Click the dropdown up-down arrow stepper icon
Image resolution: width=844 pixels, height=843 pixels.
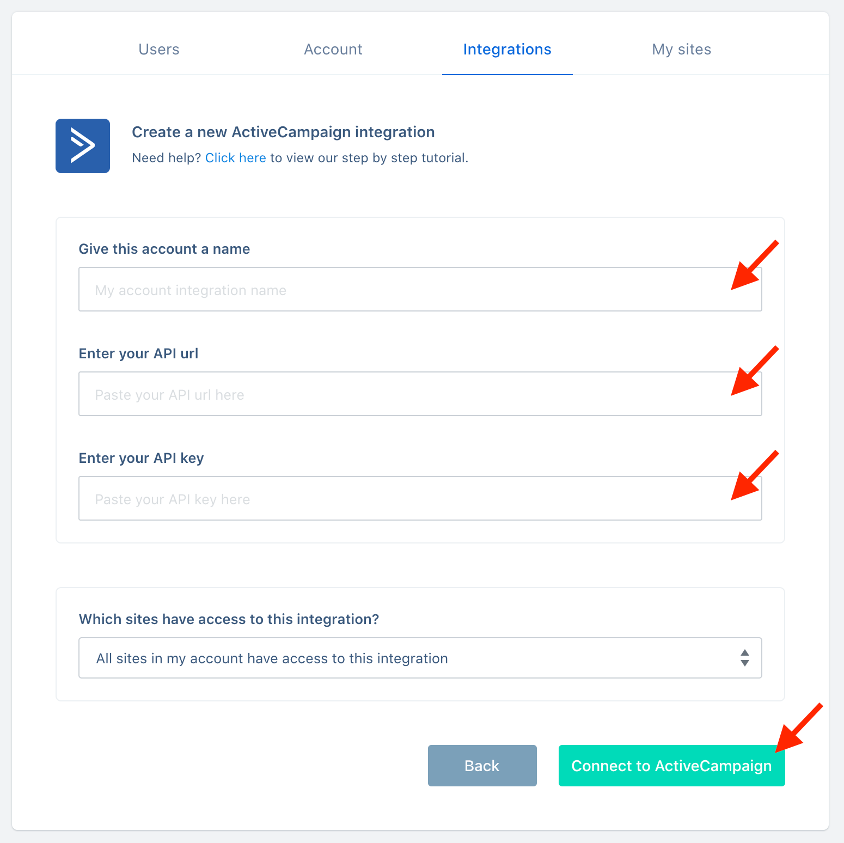pos(745,658)
